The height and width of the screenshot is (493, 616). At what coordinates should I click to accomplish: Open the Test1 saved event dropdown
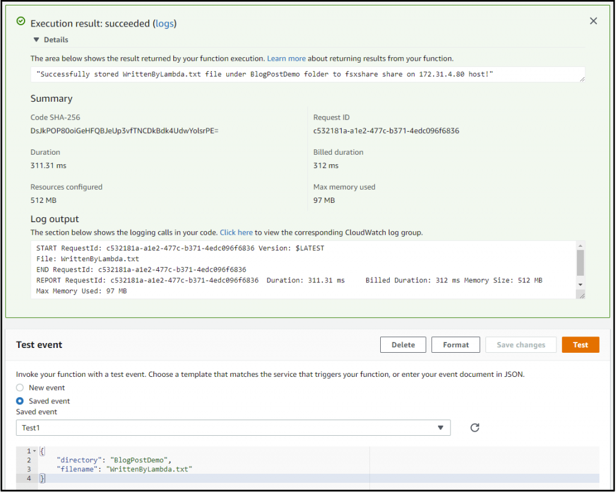(x=233, y=427)
